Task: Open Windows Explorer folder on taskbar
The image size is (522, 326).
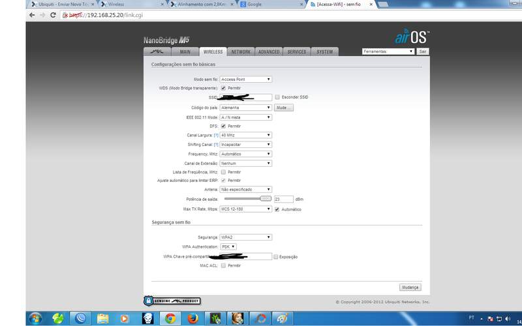Action: click(x=102, y=319)
